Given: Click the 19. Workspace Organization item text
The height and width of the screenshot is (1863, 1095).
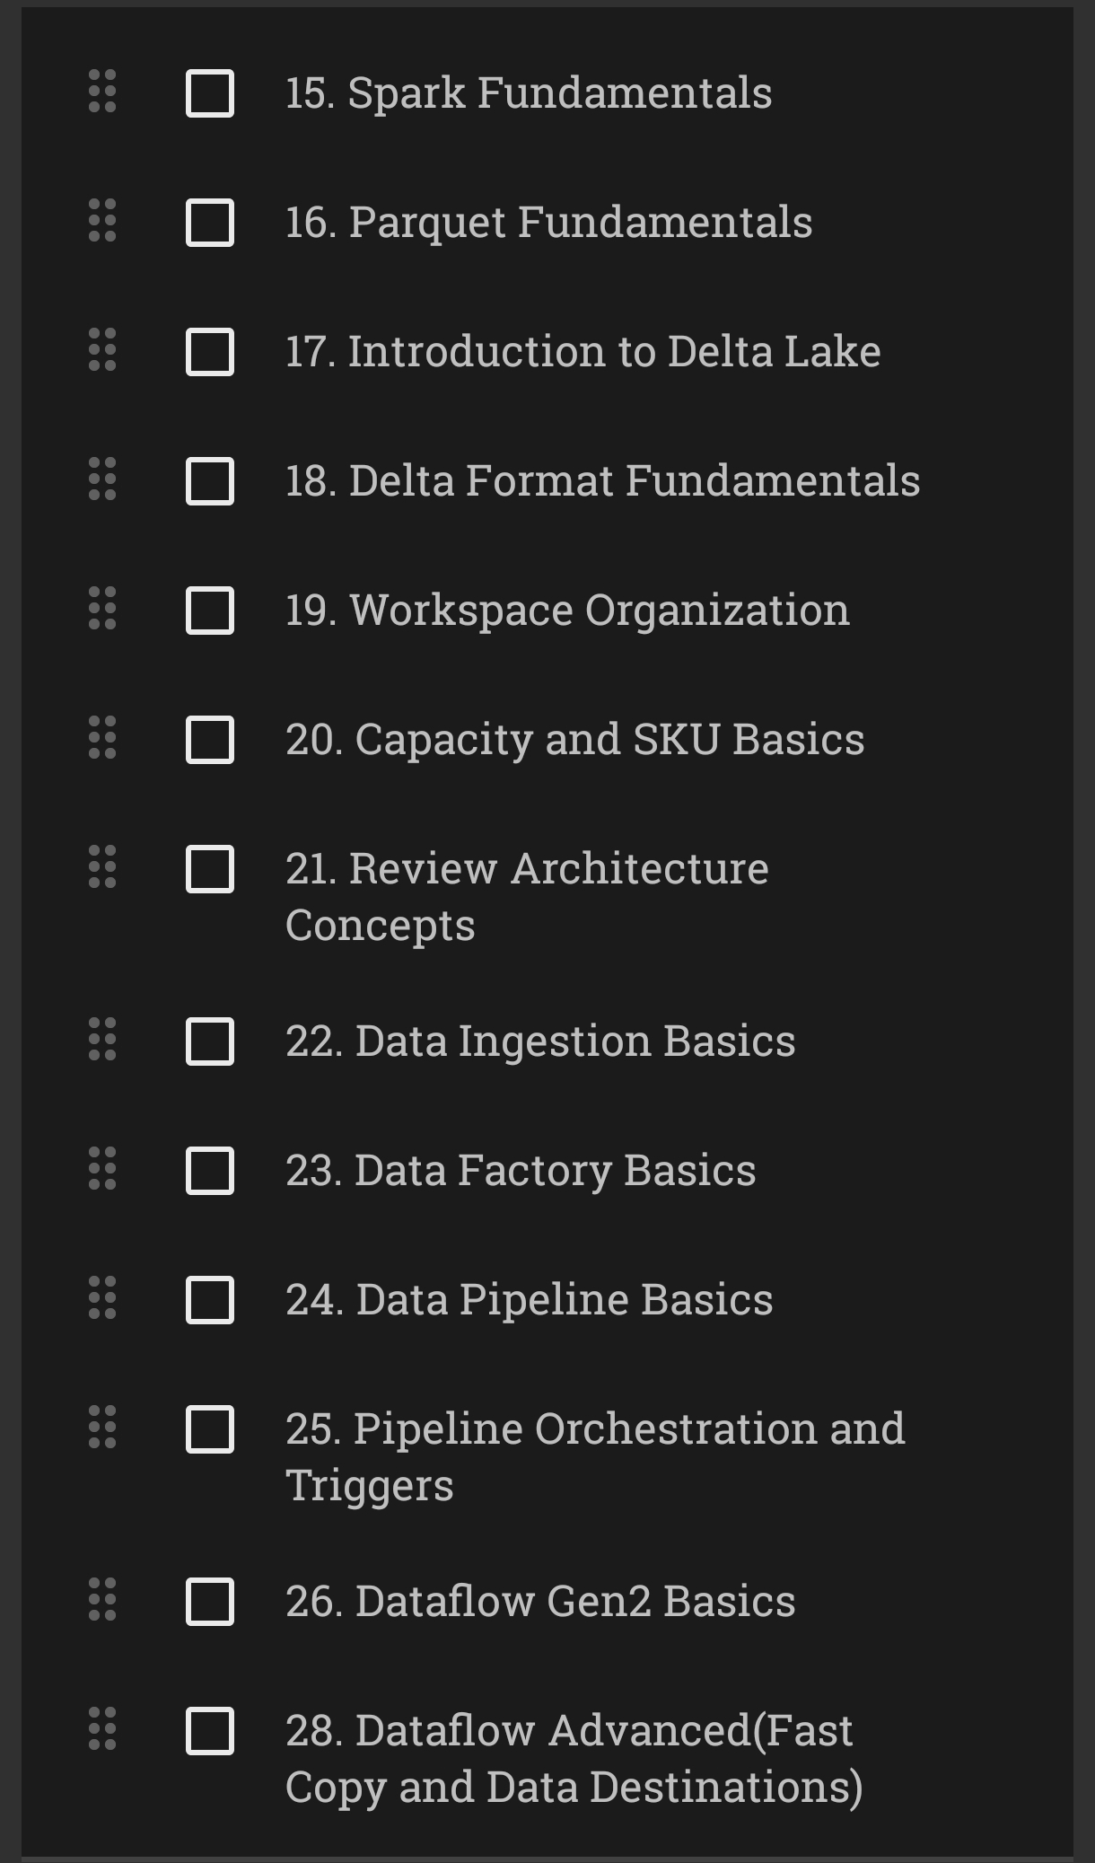Looking at the screenshot, I should [x=567, y=611].
